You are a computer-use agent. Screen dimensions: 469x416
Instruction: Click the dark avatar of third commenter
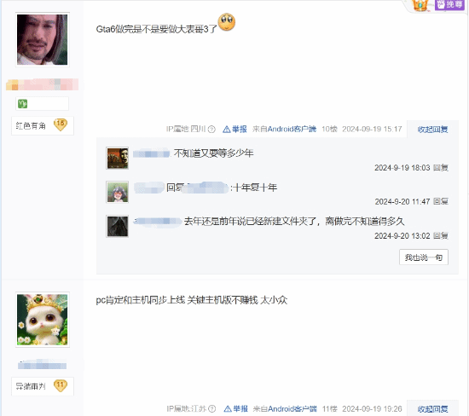(118, 226)
